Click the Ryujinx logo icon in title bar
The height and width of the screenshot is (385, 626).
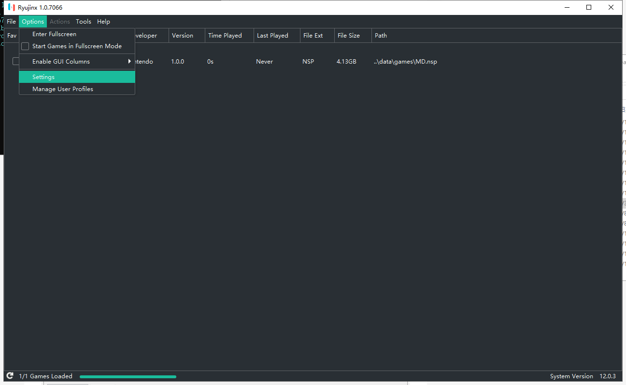[x=12, y=7]
